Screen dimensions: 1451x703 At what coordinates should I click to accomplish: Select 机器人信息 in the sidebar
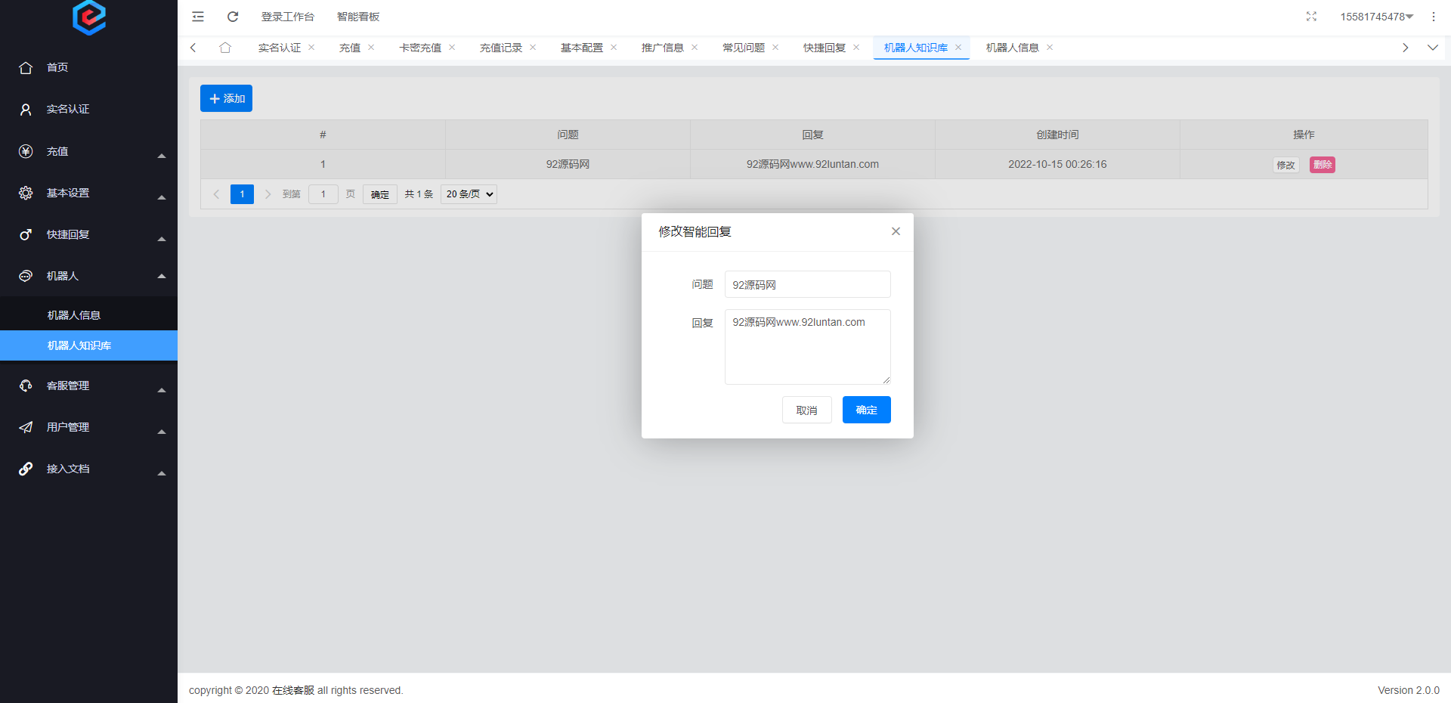(74, 315)
